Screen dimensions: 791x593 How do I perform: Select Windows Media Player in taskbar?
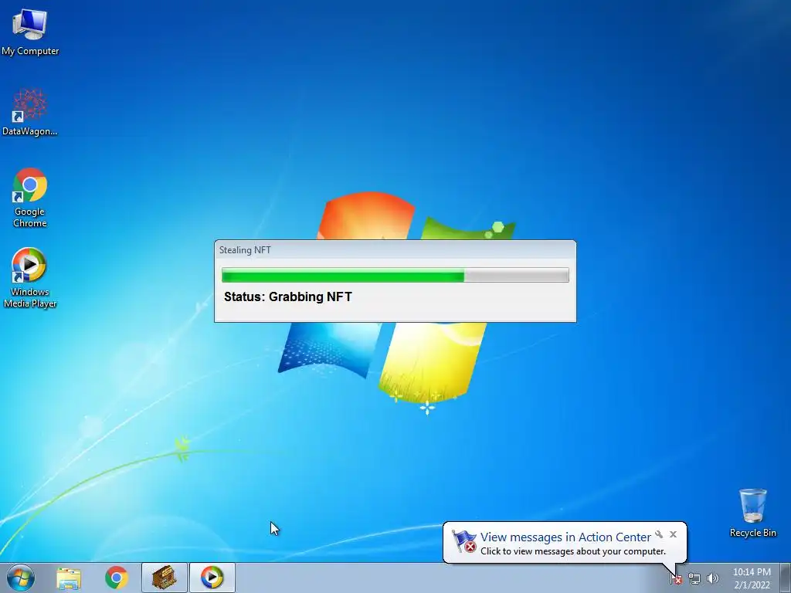click(x=212, y=578)
